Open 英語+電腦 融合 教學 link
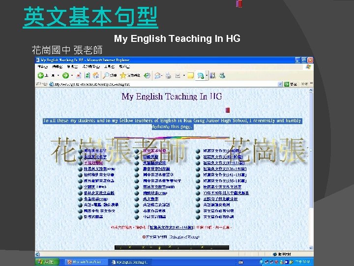 pyautogui.click(x=101, y=205)
